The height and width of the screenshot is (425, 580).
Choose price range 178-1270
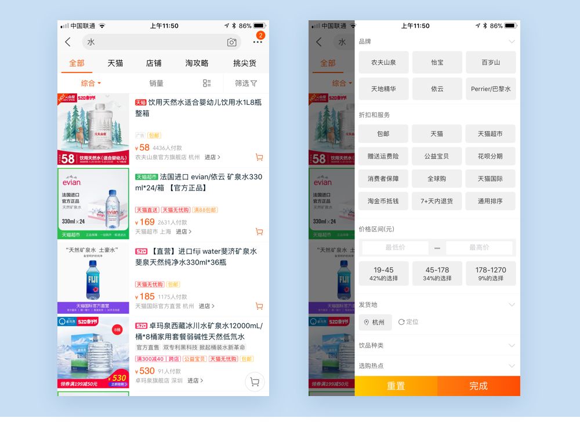491,273
